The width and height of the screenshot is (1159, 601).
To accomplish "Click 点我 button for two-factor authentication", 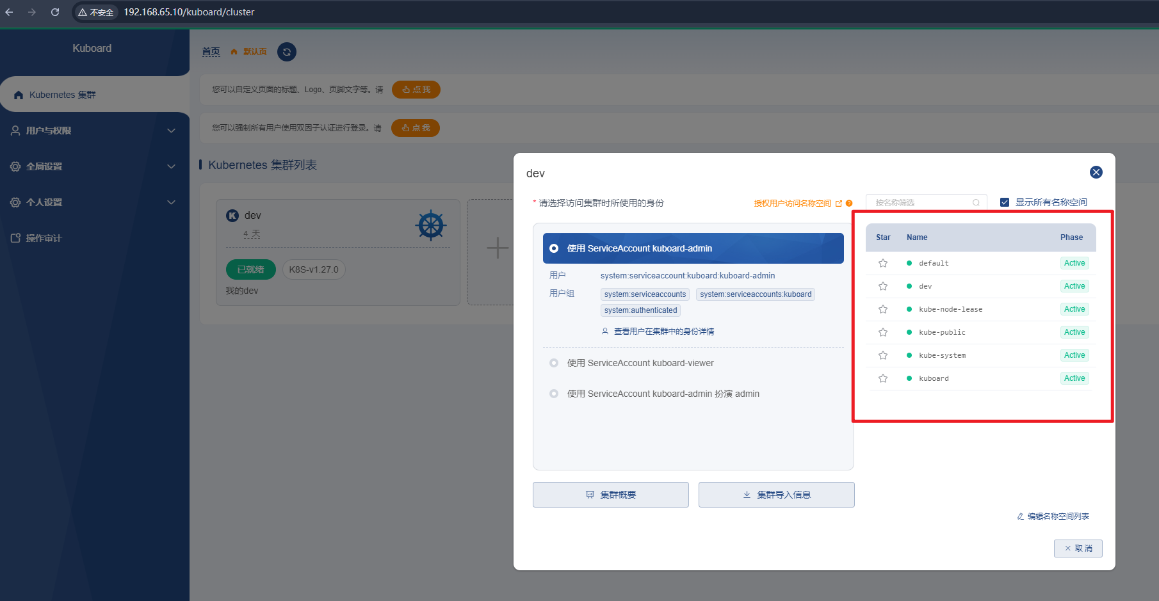I will 416,128.
